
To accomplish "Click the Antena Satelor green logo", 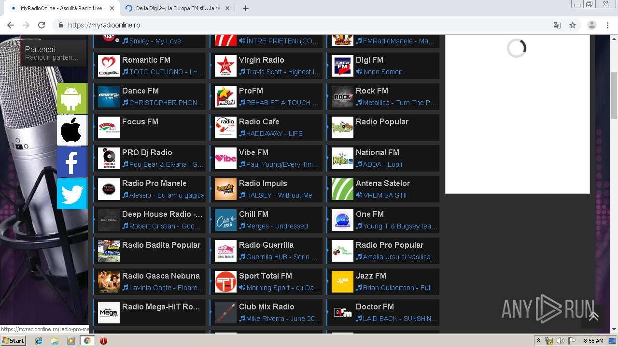I will (x=342, y=189).
